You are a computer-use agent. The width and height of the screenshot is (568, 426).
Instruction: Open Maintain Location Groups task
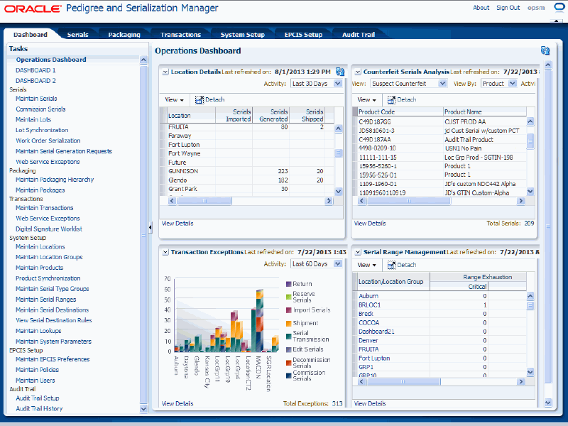[49, 257]
